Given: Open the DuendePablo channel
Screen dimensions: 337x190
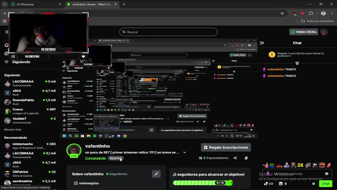Looking at the screenshot, I should pyautogui.click(x=30, y=102).
